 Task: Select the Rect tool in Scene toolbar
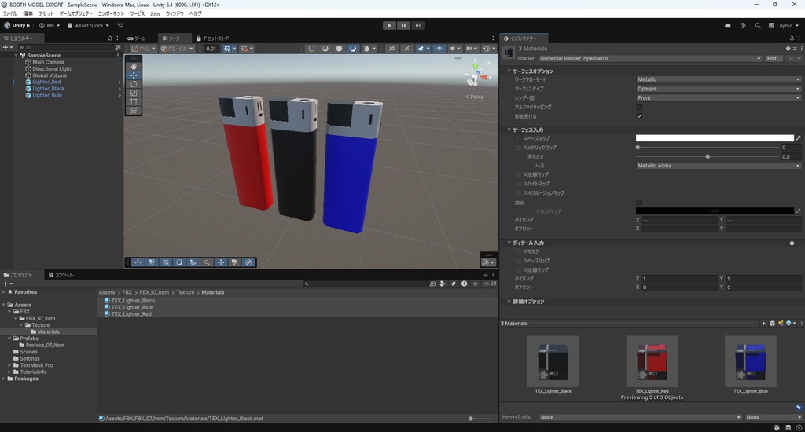134,102
